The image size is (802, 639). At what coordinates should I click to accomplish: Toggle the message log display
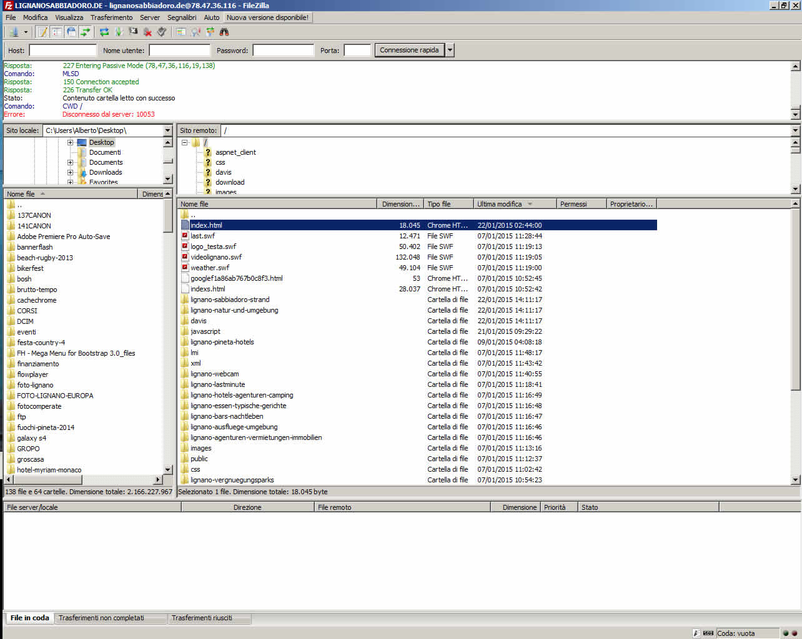[42, 32]
